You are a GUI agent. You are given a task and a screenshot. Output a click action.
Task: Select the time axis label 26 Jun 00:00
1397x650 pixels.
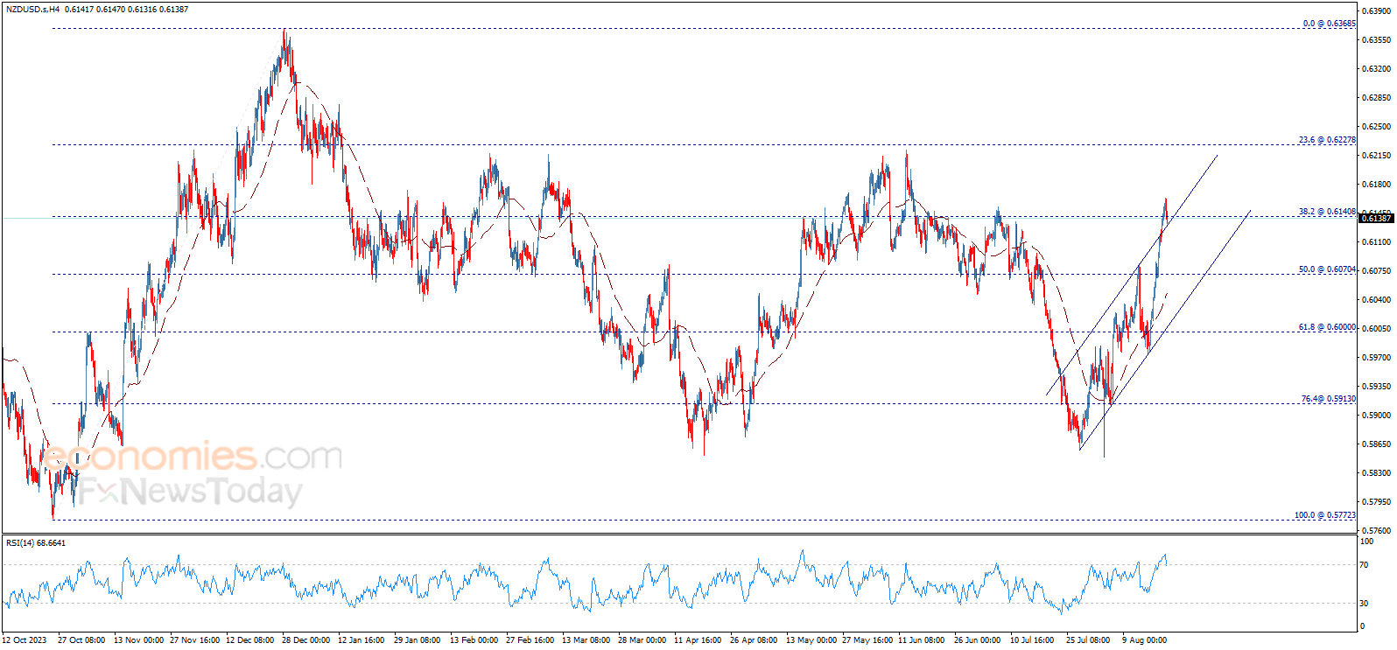pos(979,640)
